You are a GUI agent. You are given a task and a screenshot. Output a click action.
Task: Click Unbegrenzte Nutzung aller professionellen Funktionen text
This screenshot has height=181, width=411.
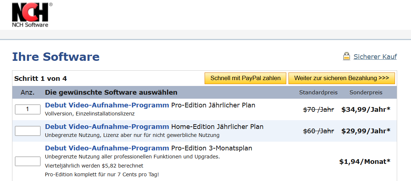tap(132, 157)
